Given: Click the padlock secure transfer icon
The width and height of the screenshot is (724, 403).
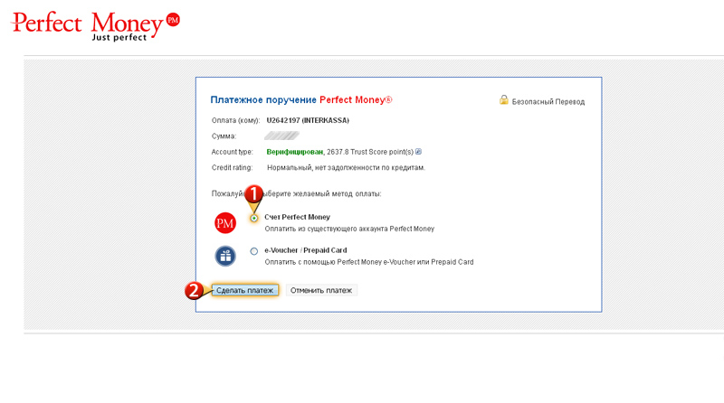Looking at the screenshot, I should pyautogui.click(x=504, y=100).
